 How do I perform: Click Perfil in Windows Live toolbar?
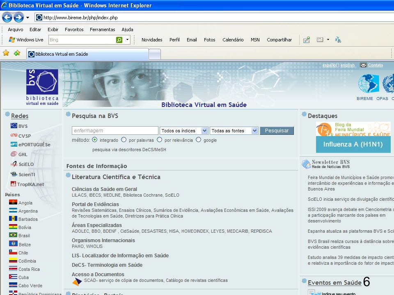click(x=174, y=40)
